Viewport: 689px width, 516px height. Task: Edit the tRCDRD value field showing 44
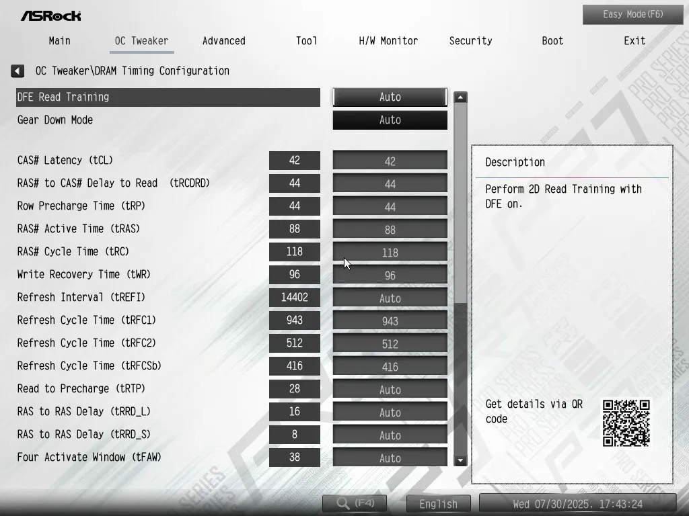[390, 183]
